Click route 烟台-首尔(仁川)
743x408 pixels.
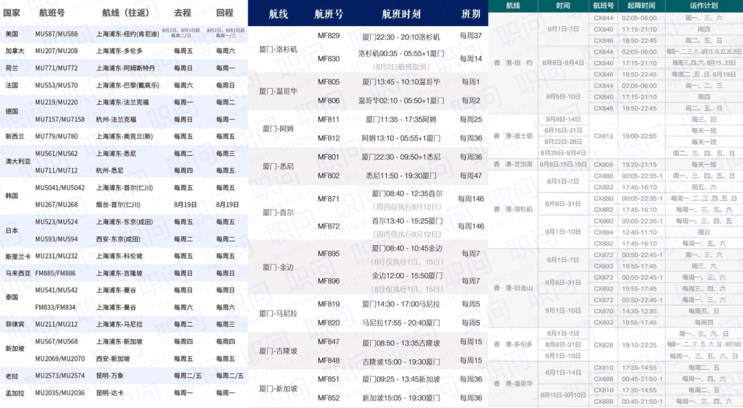coord(118,205)
